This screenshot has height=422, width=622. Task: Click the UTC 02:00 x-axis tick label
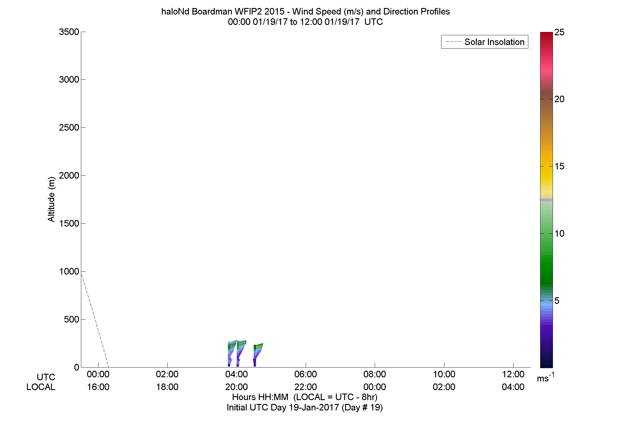167,374
